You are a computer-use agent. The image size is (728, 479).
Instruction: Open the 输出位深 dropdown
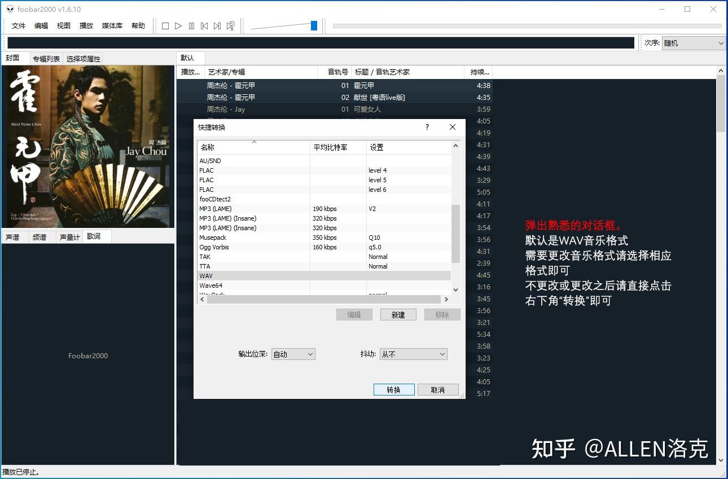(293, 354)
